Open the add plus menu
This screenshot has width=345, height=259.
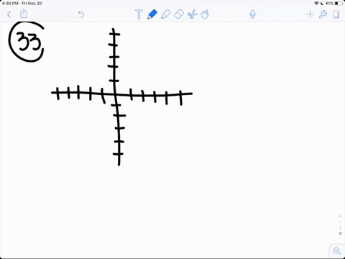tap(310, 14)
